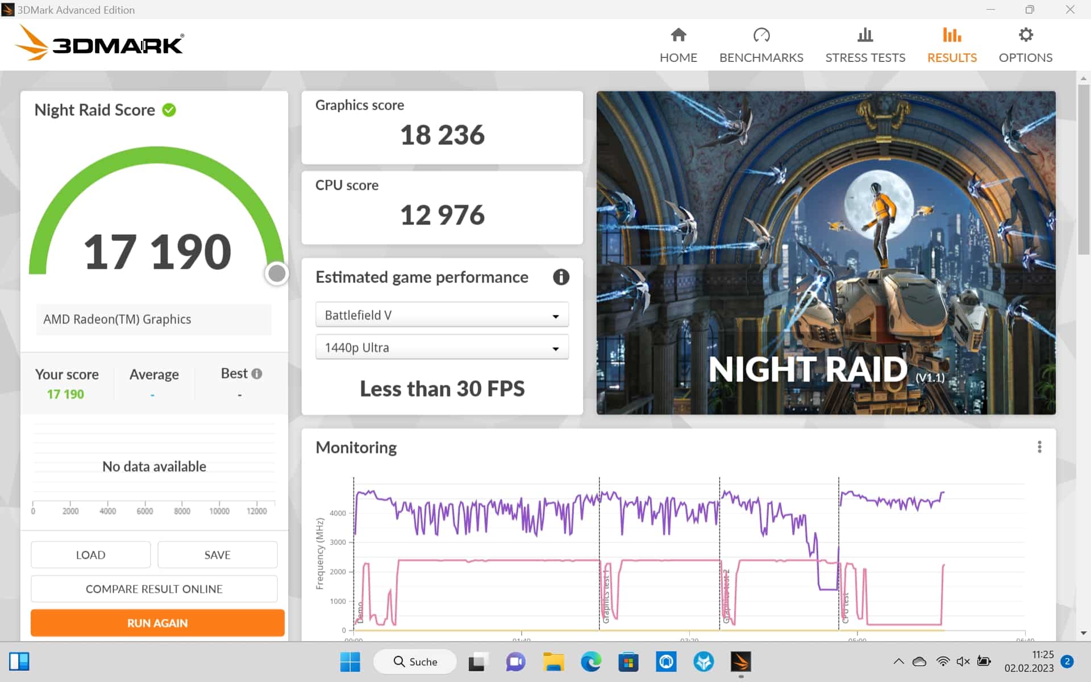This screenshot has width=1091, height=682.
Task: Open the Options gear icon
Action: 1025,35
